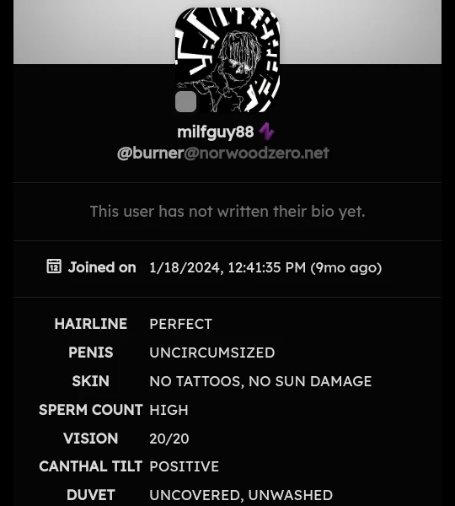Select the display name milfguy88
455x506 pixels.
coord(216,132)
